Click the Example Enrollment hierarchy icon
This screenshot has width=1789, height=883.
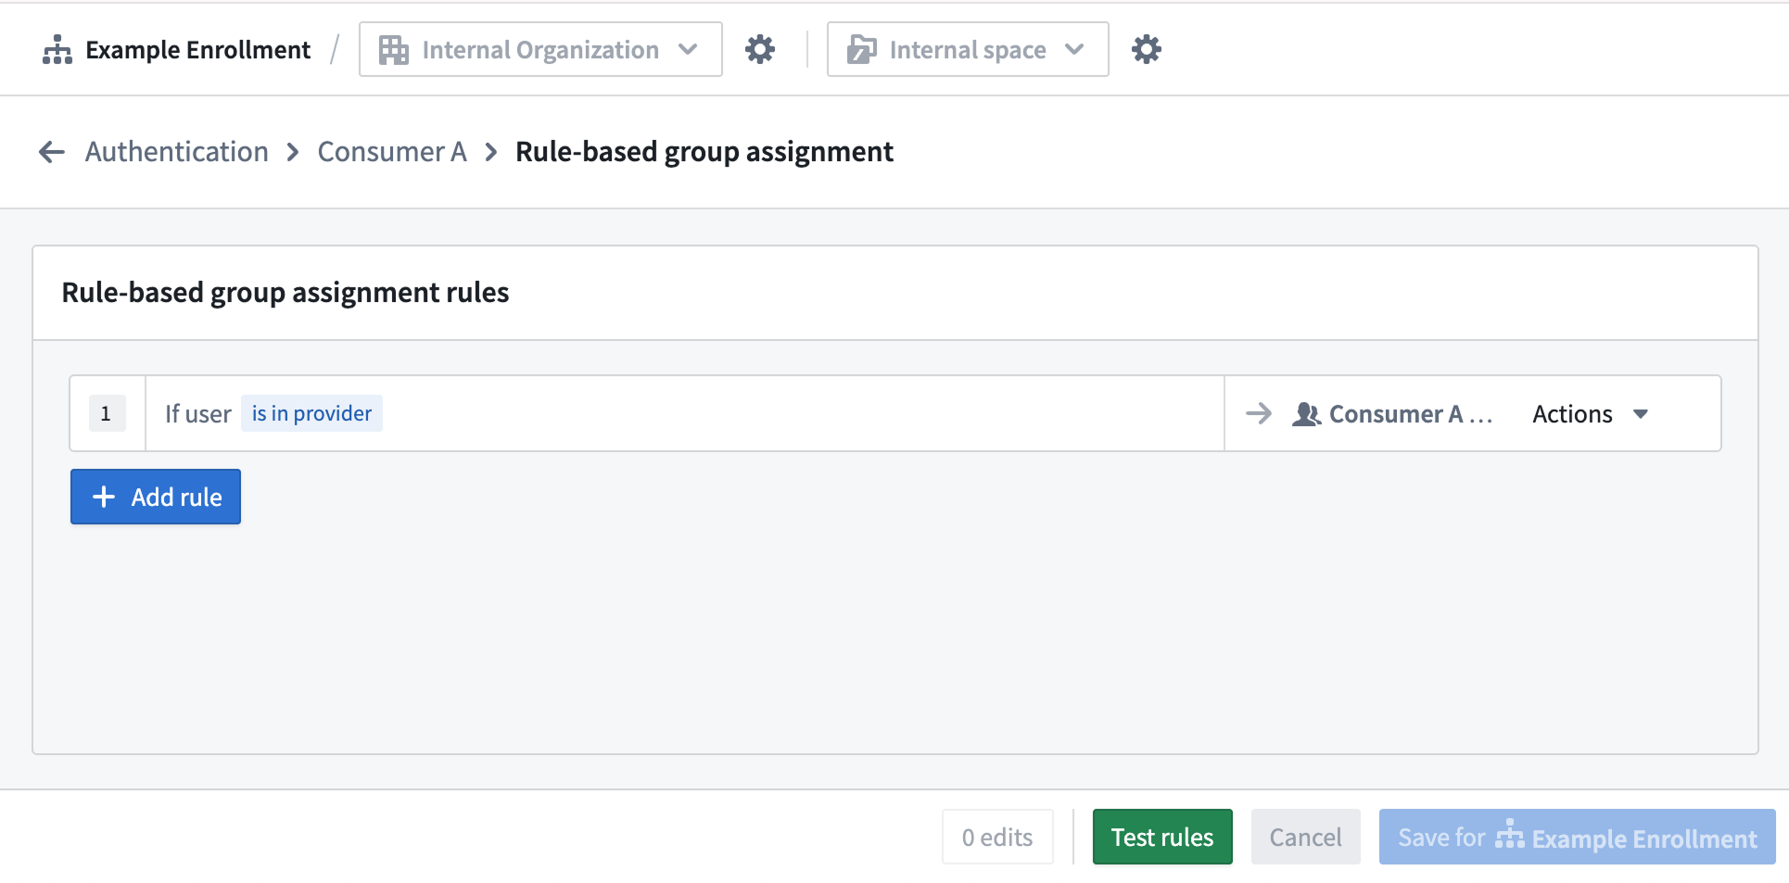(57, 50)
